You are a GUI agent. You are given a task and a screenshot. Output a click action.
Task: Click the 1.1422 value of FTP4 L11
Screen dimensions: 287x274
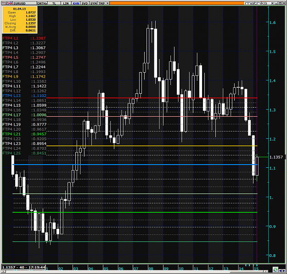[x=39, y=86]
